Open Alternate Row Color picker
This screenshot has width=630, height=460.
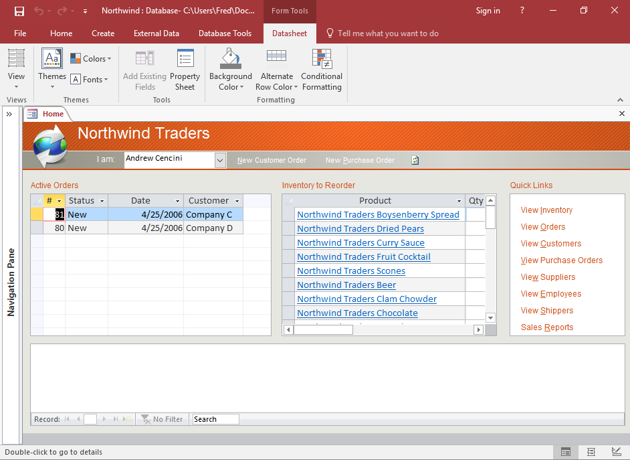click(276, 69)
